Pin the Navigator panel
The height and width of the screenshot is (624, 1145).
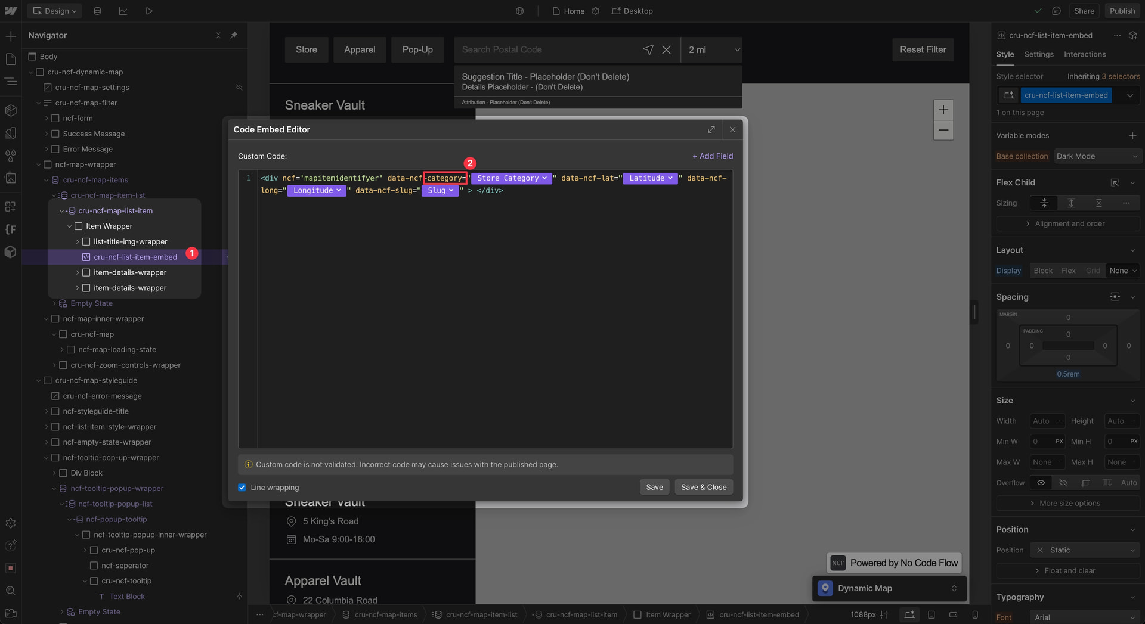click(x=234, y=35)
